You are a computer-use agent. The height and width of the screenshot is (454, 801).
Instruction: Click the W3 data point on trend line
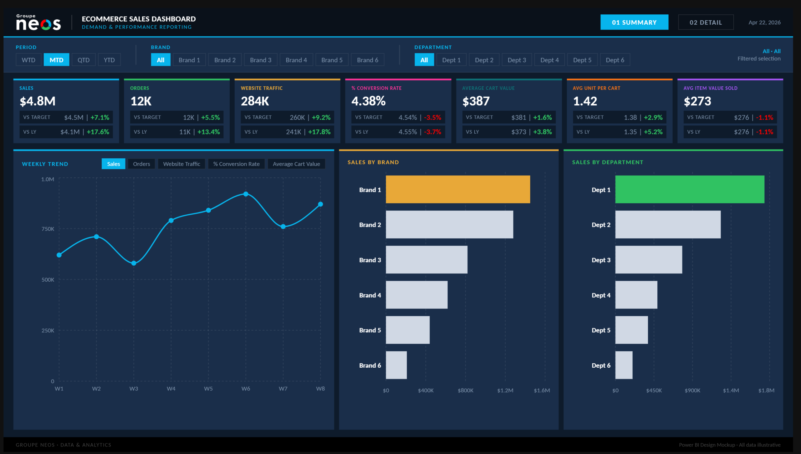click(134, 263)
